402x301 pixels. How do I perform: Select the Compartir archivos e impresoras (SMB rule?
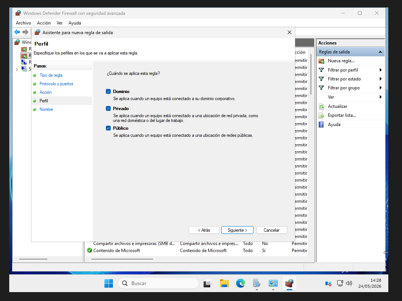tap(134, 244)
